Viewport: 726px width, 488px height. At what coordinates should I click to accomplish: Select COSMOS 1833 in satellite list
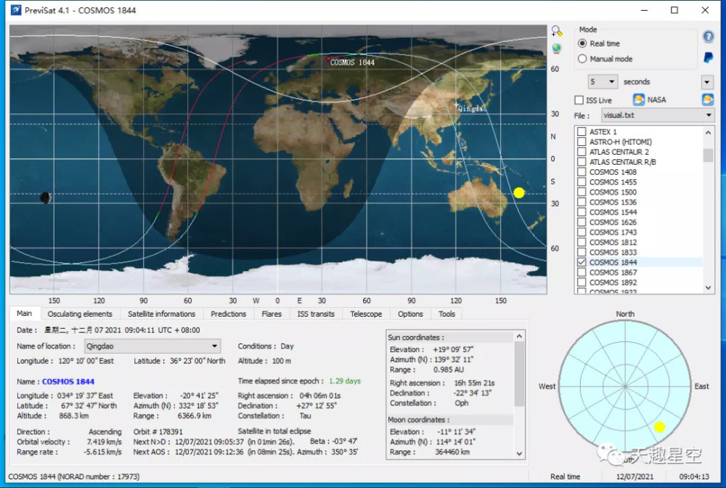coord(613,252)
